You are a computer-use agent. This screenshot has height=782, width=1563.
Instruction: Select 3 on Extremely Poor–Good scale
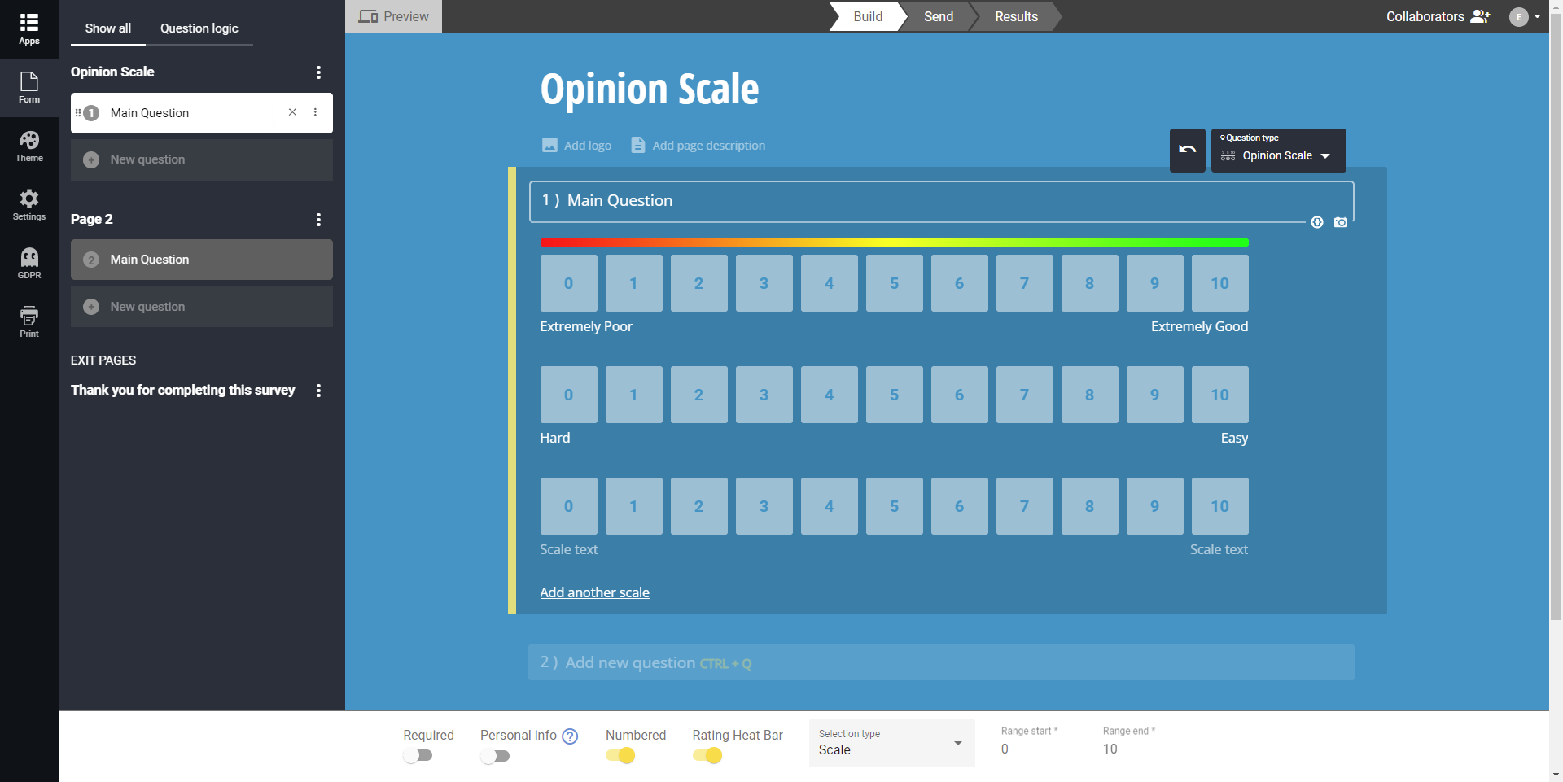(x=764, y=283)
